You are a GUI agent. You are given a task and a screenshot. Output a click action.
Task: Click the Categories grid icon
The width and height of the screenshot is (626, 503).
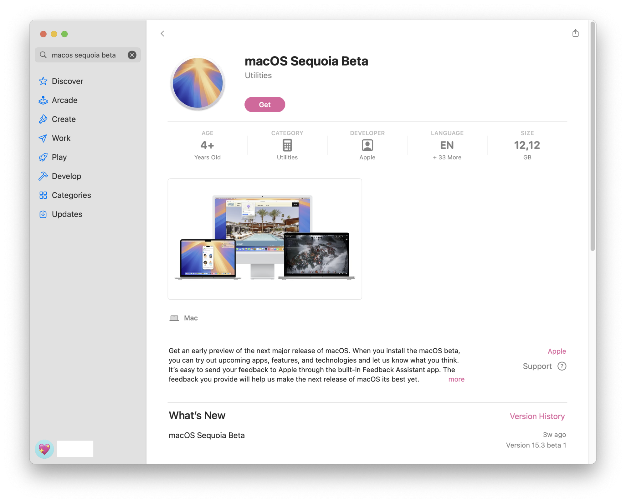pos(43,195)
